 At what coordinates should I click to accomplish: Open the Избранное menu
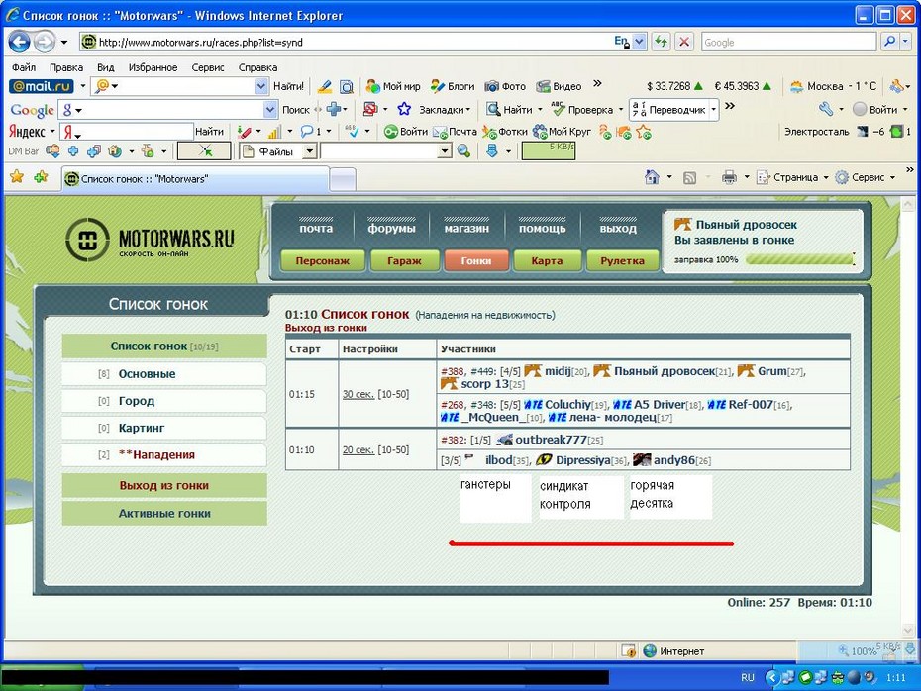(153, 67)
